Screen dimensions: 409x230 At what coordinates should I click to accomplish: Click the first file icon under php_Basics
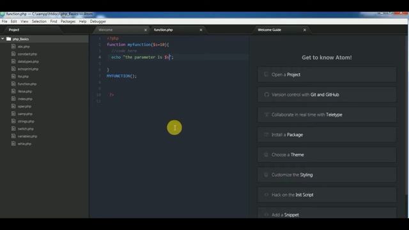pos(13,47)
